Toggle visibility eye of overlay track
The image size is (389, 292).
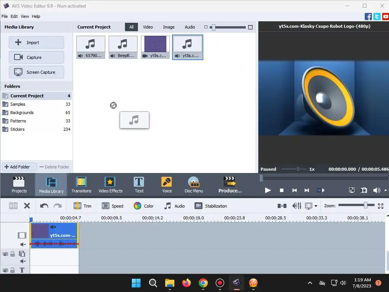[5, 254]
